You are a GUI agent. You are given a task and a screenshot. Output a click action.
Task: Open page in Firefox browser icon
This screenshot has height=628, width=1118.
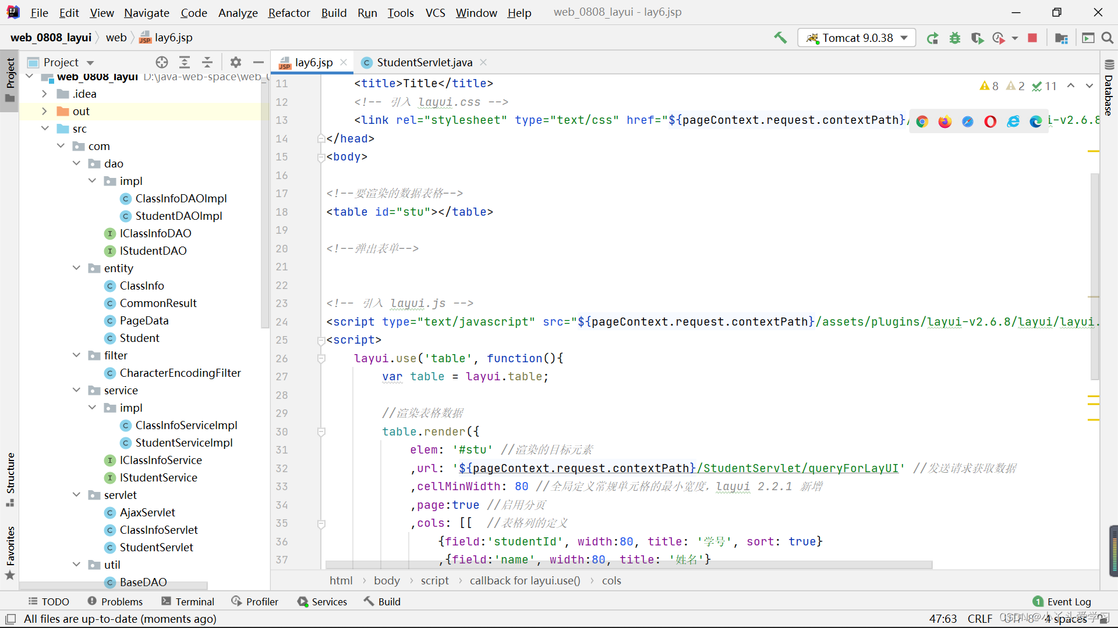pos(944,121)
